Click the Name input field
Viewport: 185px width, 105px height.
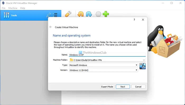pyautogui.click(x=107, y=55)
